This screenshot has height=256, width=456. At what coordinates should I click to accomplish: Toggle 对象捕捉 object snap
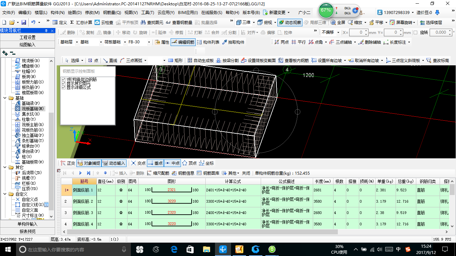(x=89, y=163)
